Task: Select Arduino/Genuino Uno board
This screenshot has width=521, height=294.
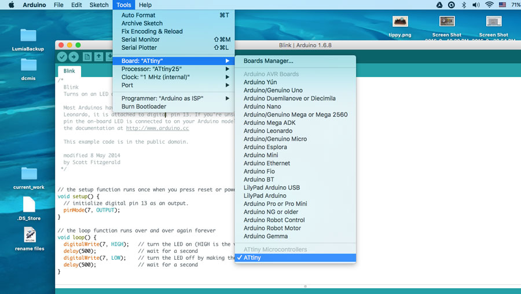Action: [295, 90]
